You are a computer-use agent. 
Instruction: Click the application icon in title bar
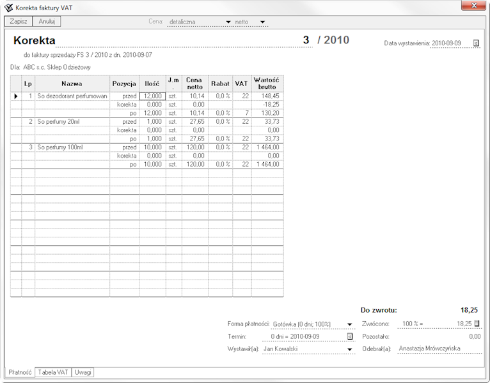point(8,7)
